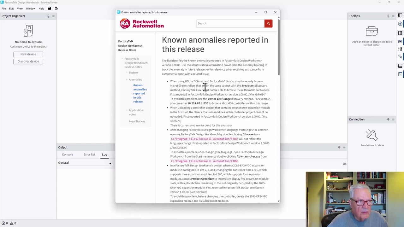The width and height of the screenshot is (404, 227).
Task: Click the 'No devices to show' text
Action: point(372,145)
